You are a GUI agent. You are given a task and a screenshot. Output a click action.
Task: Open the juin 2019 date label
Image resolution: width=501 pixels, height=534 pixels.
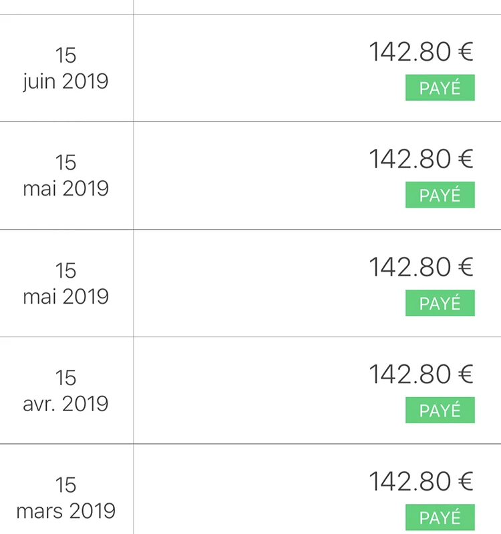[65, 81]
